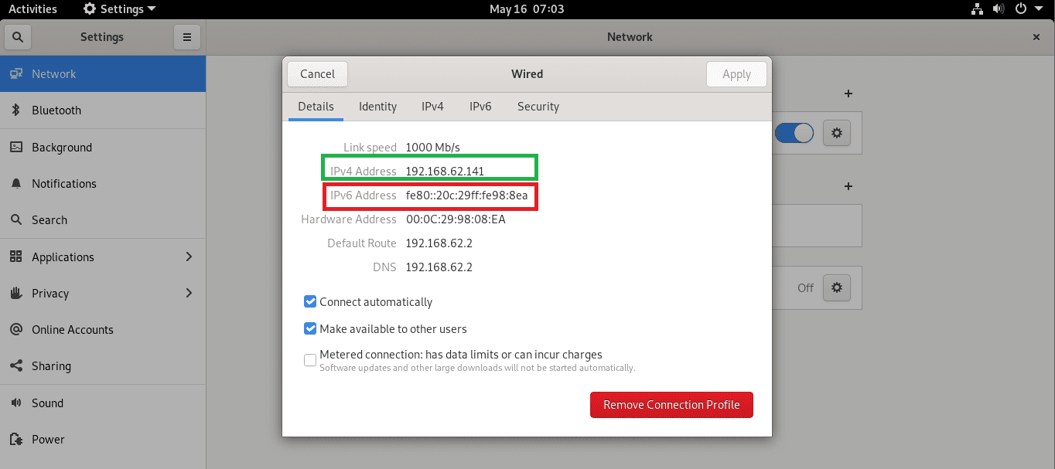Image resolution: width=1055 pixels, height=469 pixels.
Task: Click Cancel to dismiss the Wired dialog
Action: (x=317, y=73)
